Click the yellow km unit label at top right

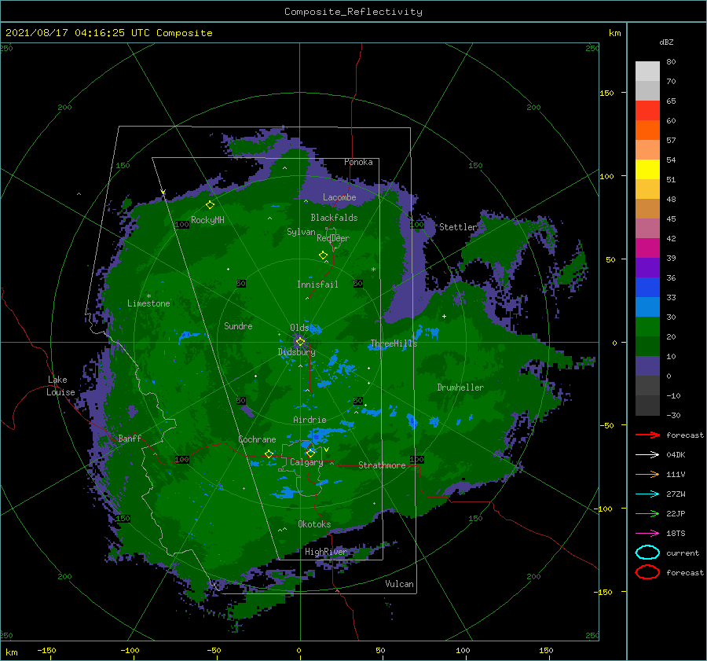tap(614, 33)
